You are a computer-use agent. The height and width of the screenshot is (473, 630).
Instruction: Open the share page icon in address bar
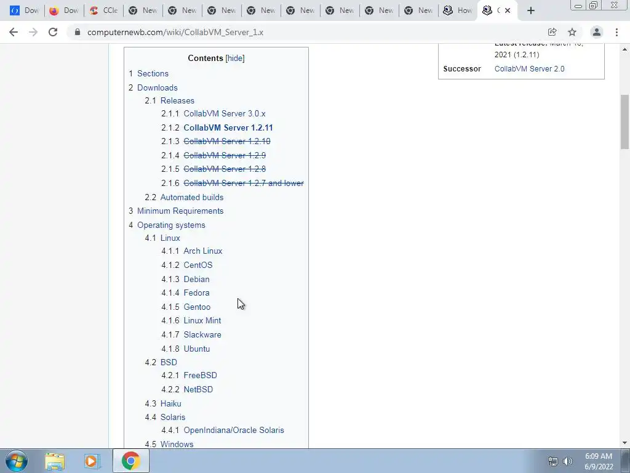[552, 32]
